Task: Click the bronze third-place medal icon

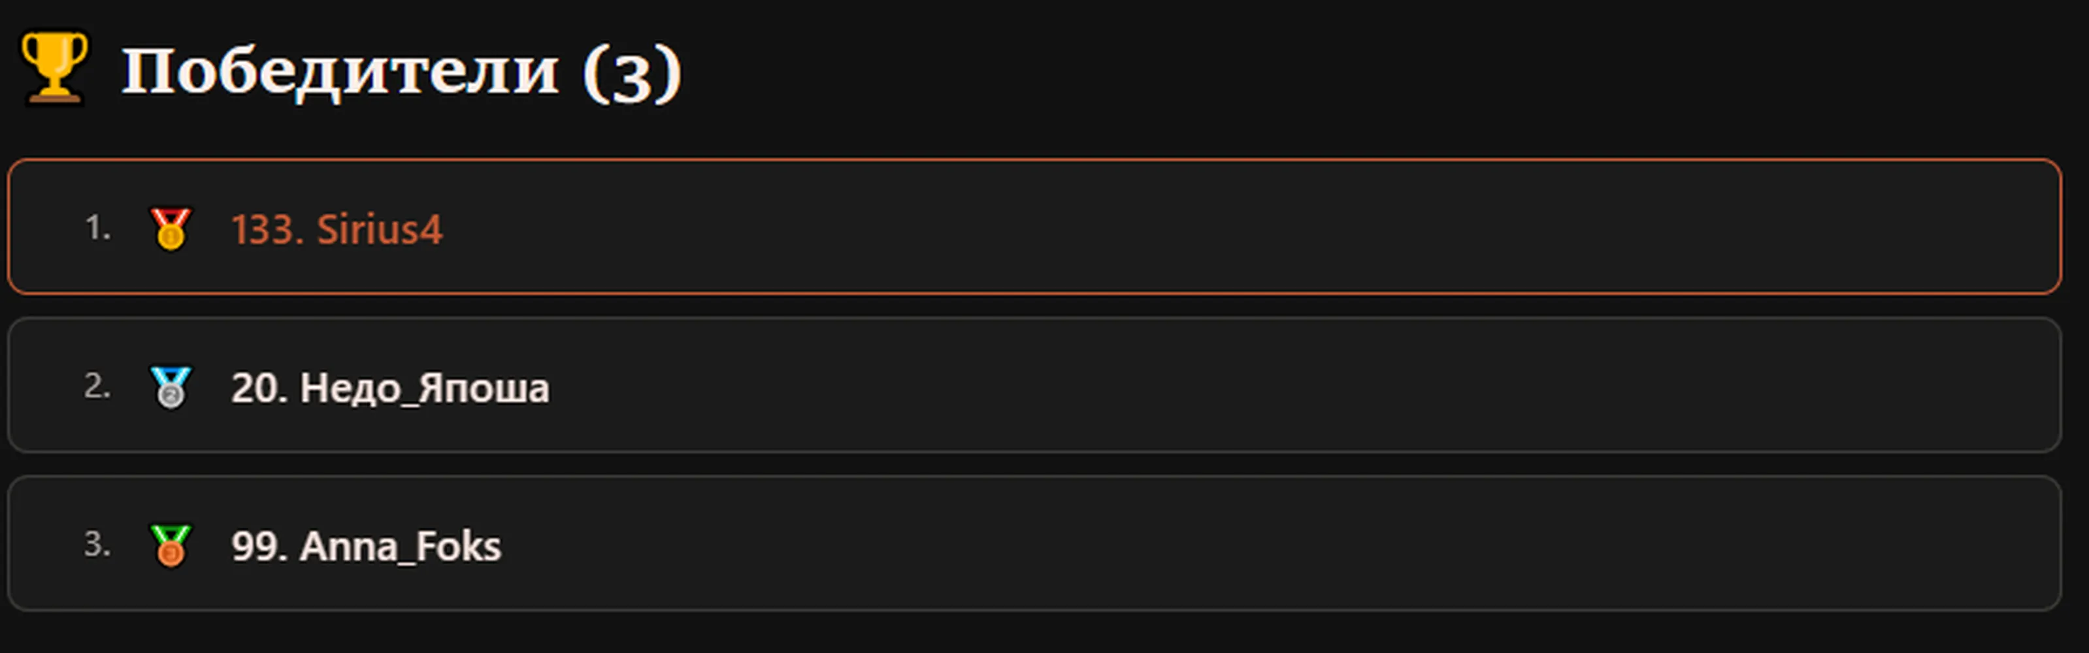Action: (171, 545)
